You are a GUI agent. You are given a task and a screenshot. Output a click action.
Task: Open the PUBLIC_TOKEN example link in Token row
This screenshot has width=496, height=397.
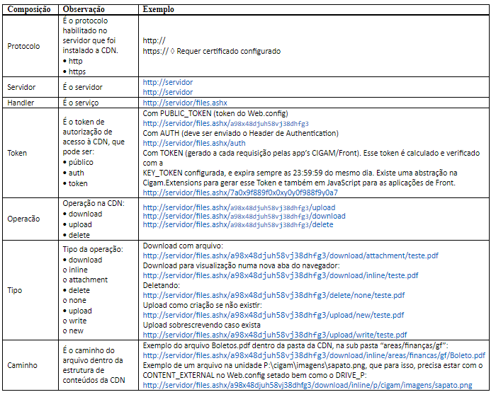tap(225, 124)
